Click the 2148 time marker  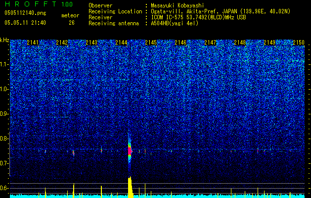tap(240, 43)
